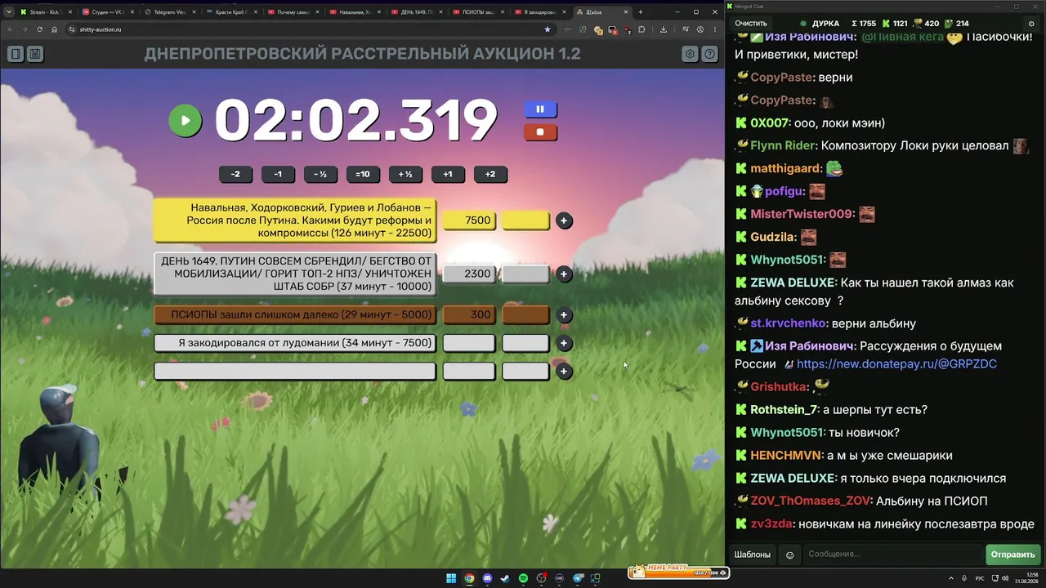
Task: Subtract two minutes using the -2 button
Action: click(235, 174)
